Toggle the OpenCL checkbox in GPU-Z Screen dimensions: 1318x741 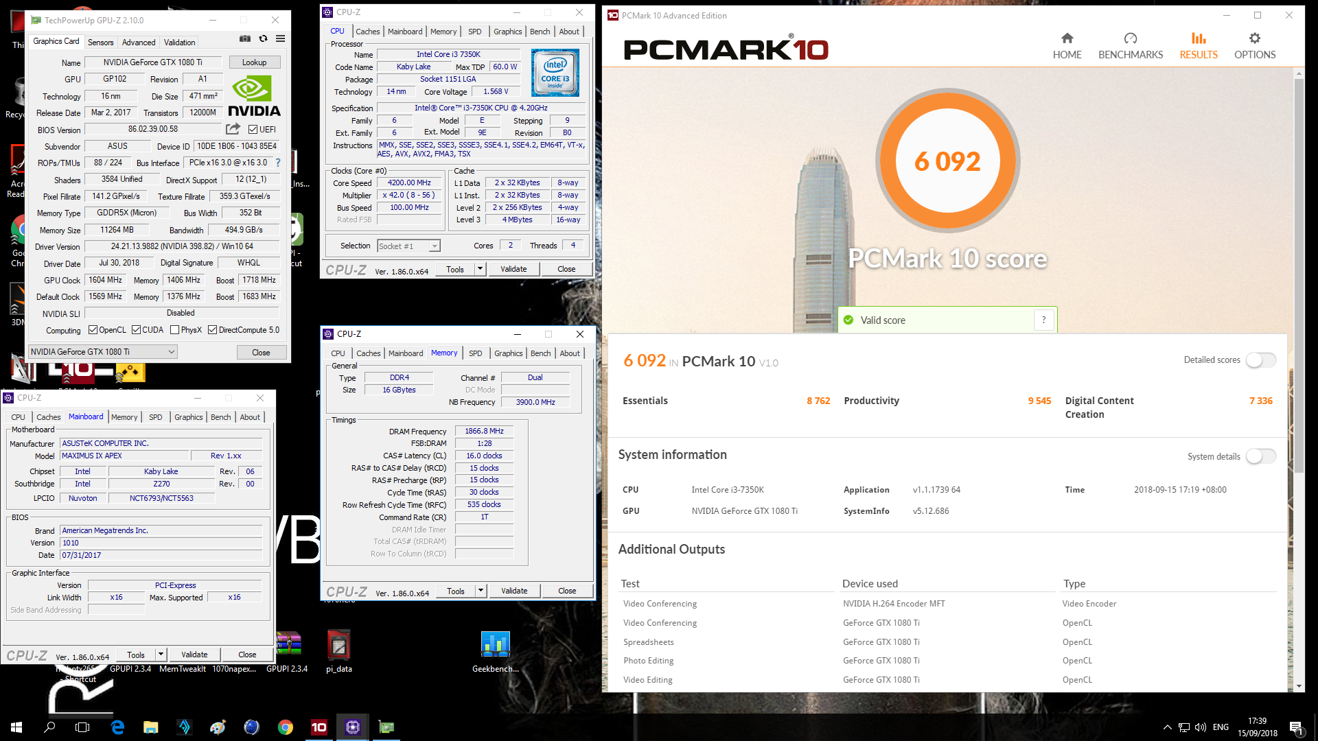tap(93, 330)
